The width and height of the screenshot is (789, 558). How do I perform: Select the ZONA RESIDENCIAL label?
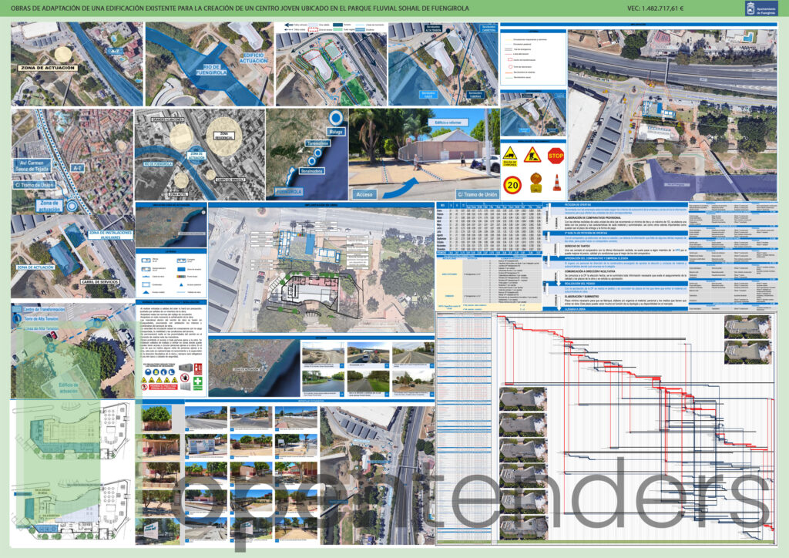click(x=224, y=136)
